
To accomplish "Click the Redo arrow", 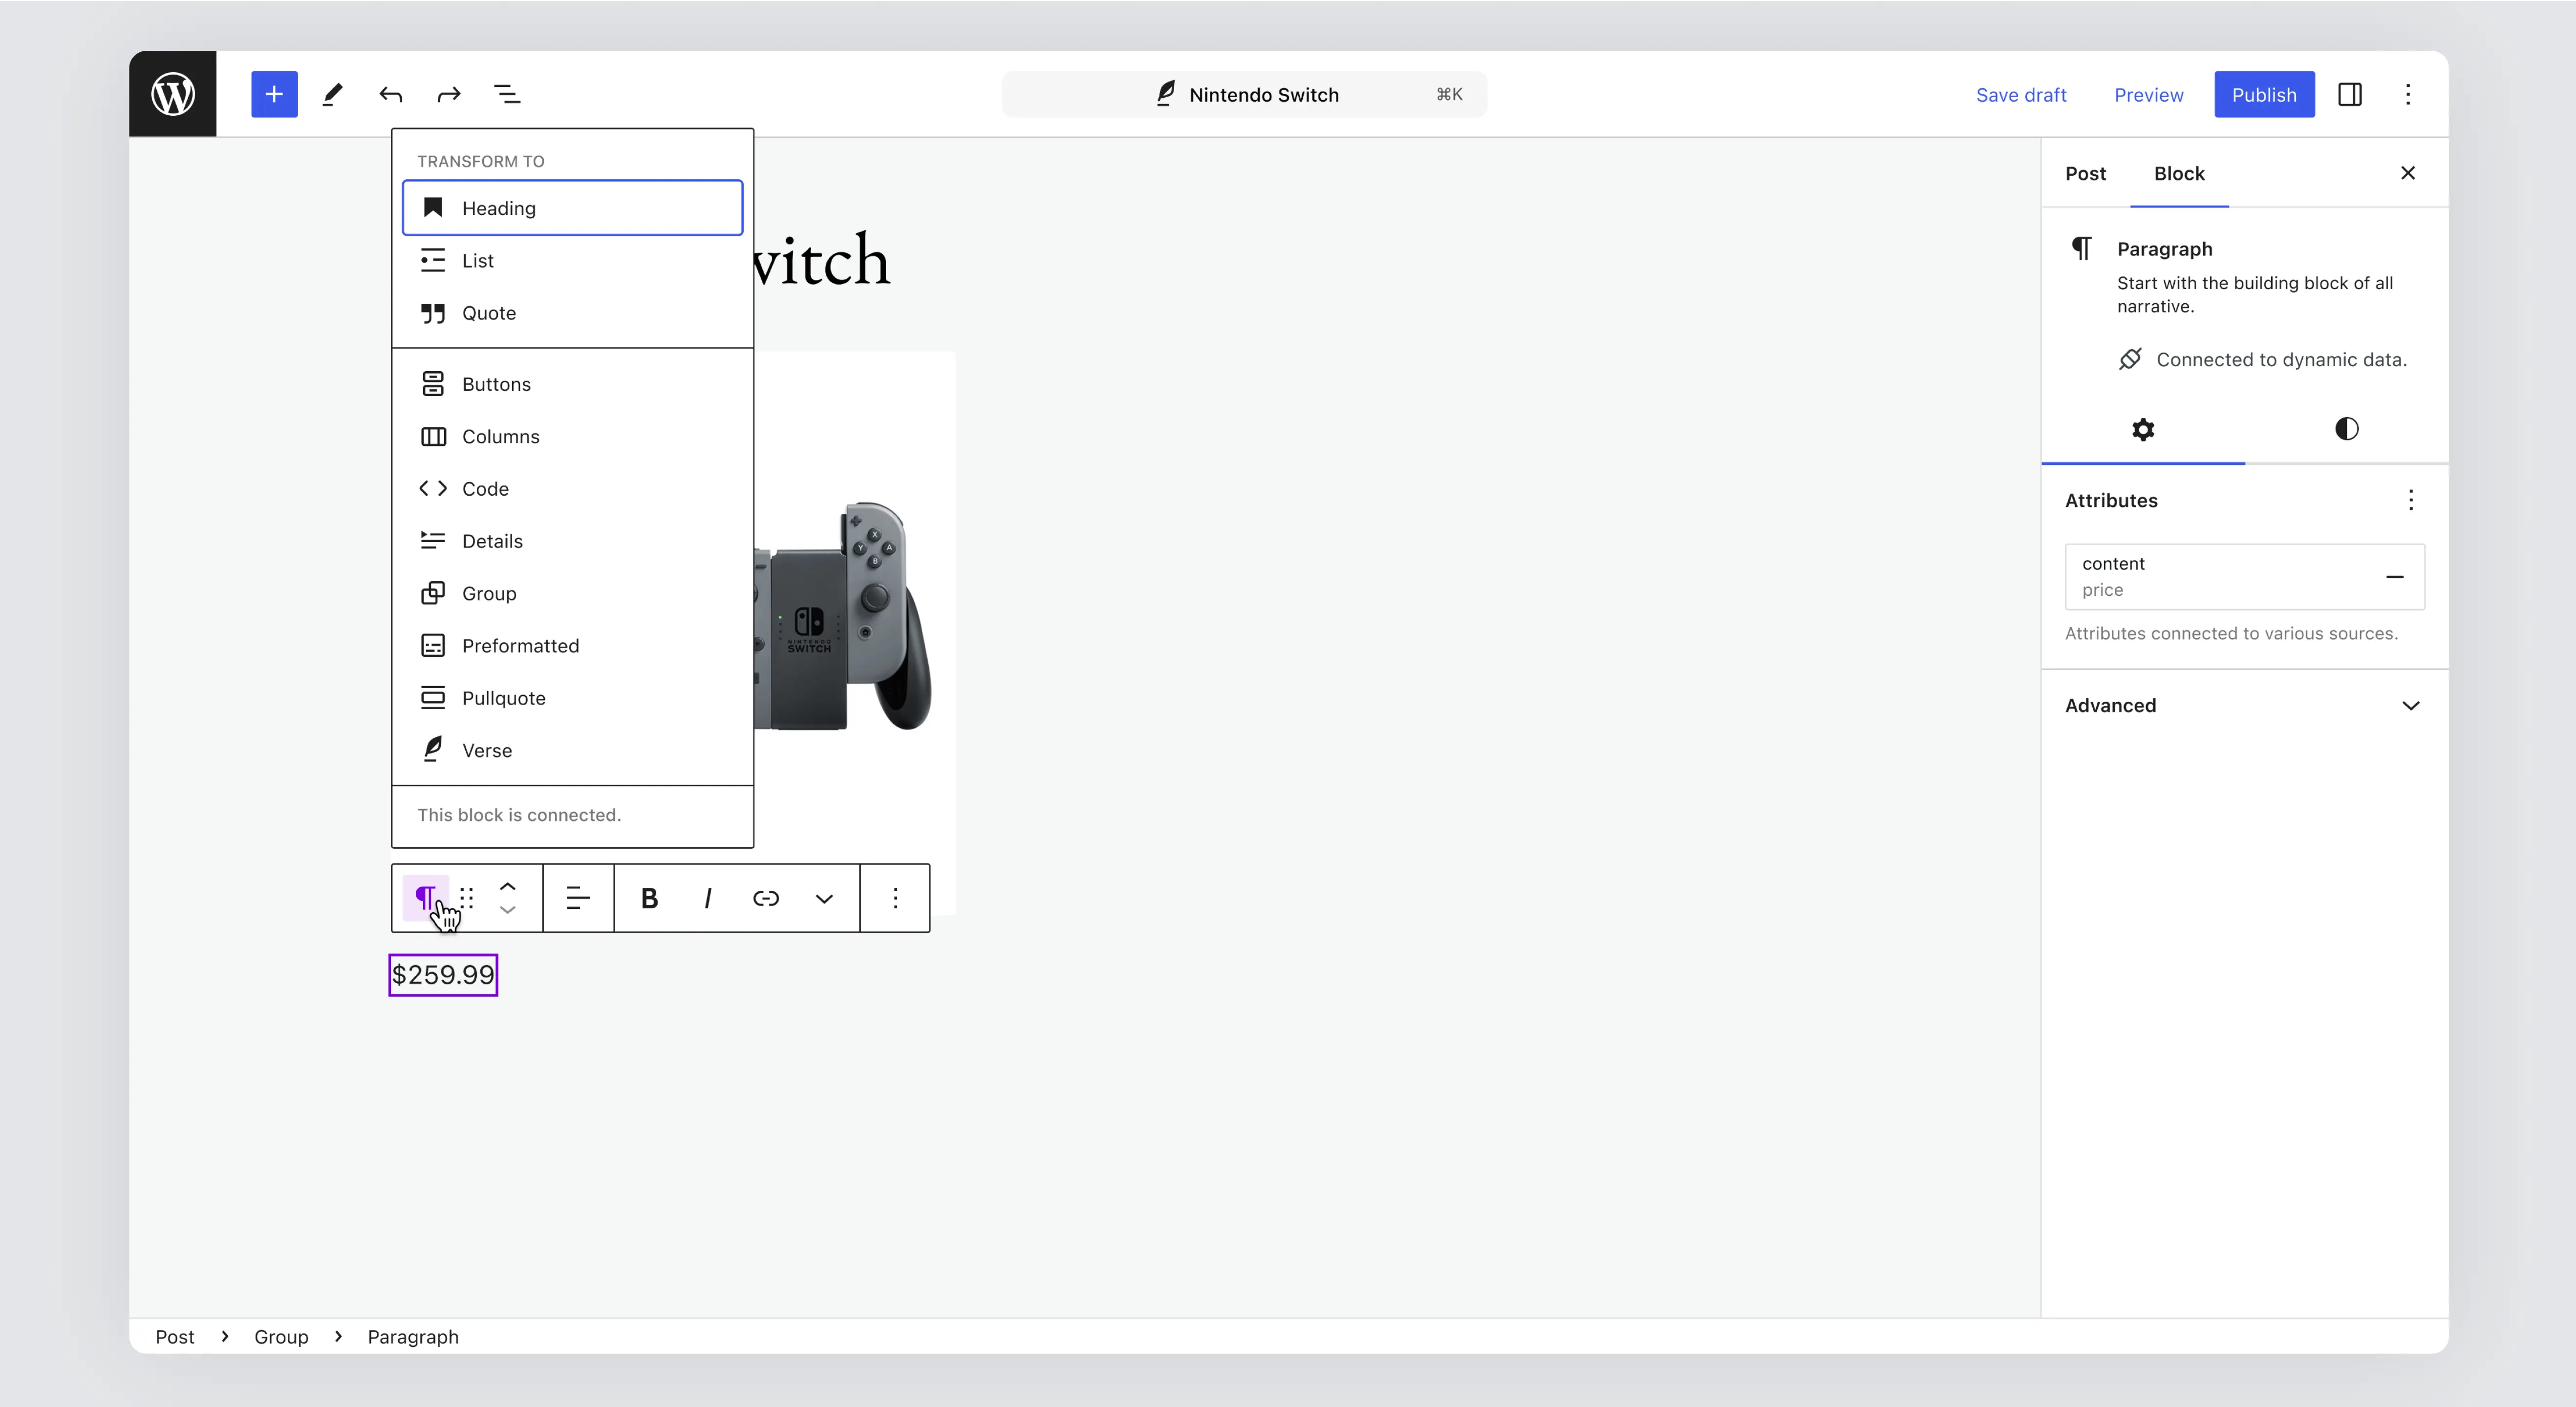I will point(449,94).
